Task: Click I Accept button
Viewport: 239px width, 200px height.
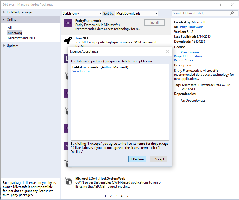Action: tap(158, 159)
